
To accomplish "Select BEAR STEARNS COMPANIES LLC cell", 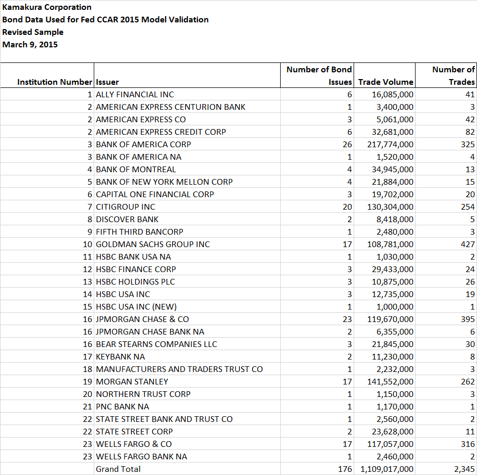I will 187,344.
